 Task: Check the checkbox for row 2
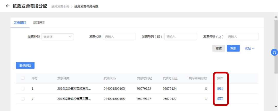(x=23, y=99)
